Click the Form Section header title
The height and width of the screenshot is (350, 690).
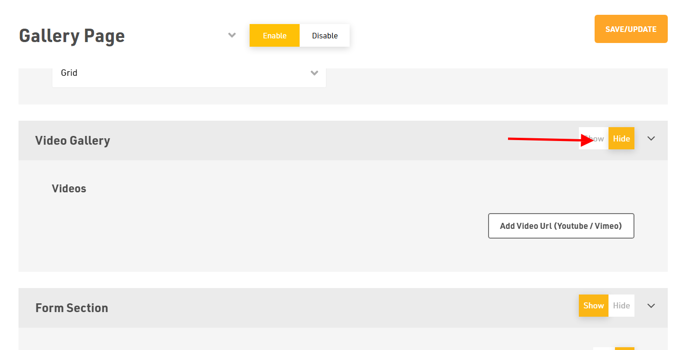pyautogui.click(x=72, y=308)
